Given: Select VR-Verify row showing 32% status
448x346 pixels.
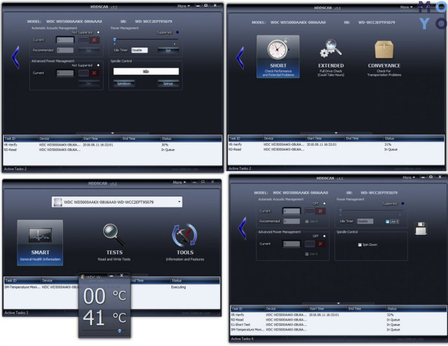Looking at the screenshot, I should 338,315.
